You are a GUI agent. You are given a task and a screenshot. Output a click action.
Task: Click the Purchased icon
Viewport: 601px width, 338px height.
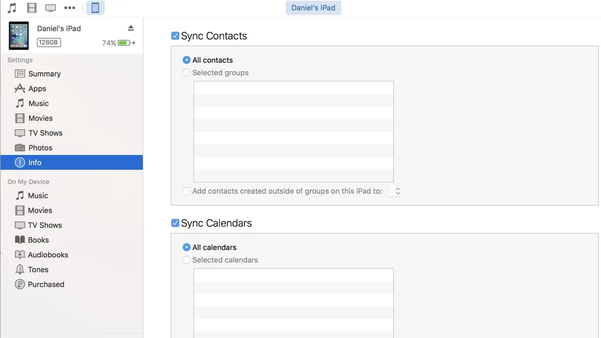tap(20, 284)
